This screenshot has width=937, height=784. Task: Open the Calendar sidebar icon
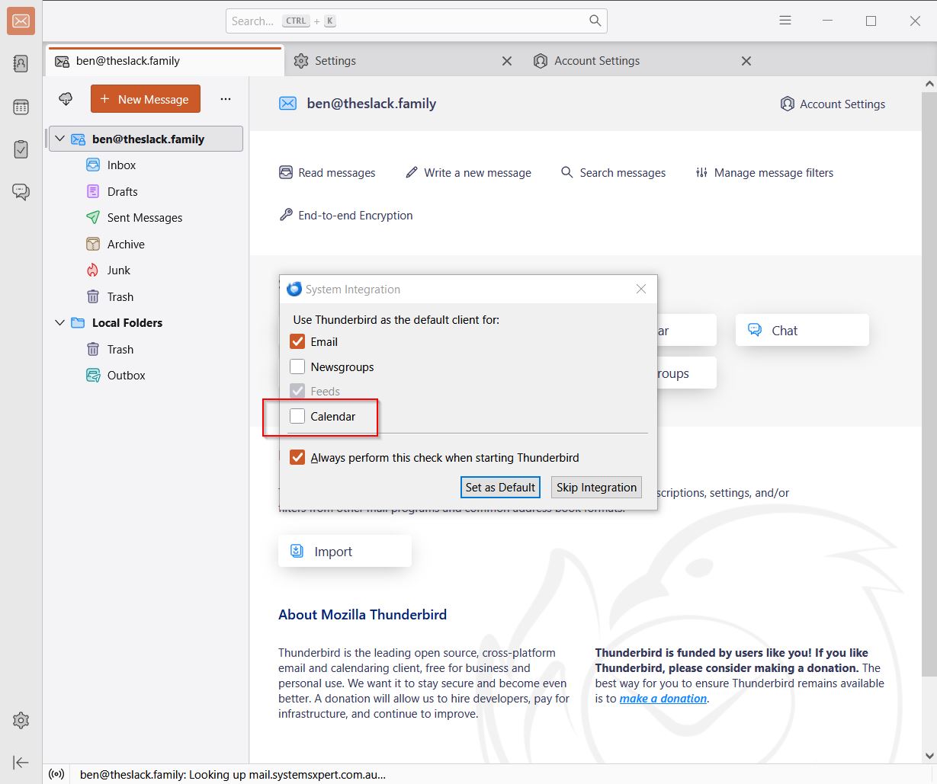coord(21,107)
